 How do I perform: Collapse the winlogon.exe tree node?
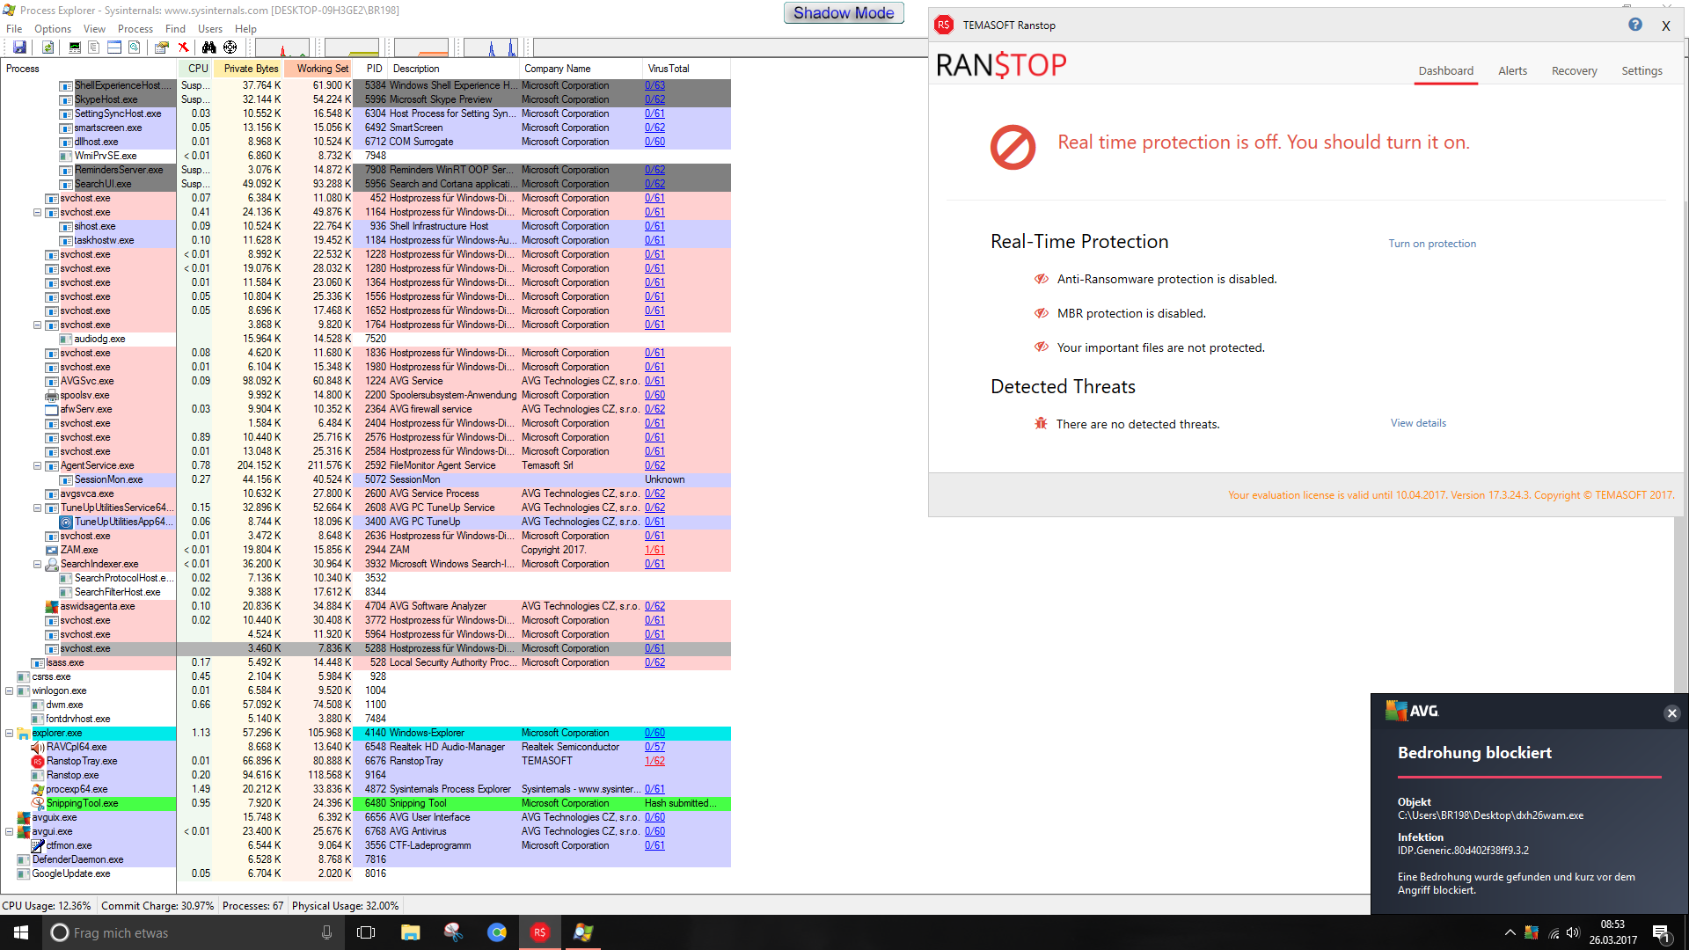10,691
